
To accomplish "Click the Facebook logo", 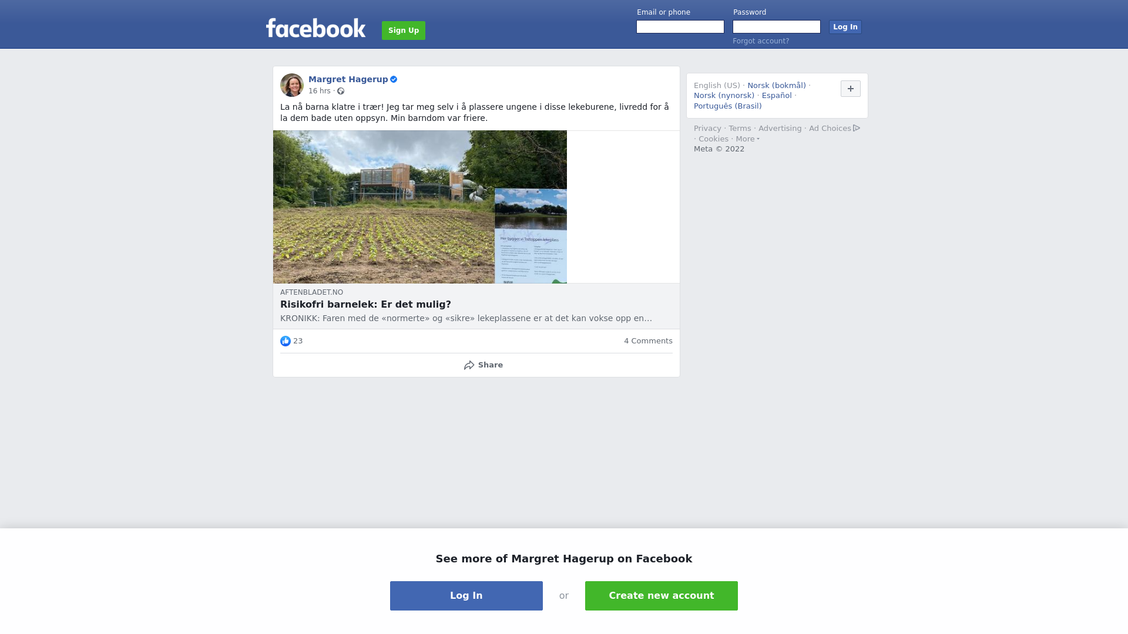I will point(315,28).
